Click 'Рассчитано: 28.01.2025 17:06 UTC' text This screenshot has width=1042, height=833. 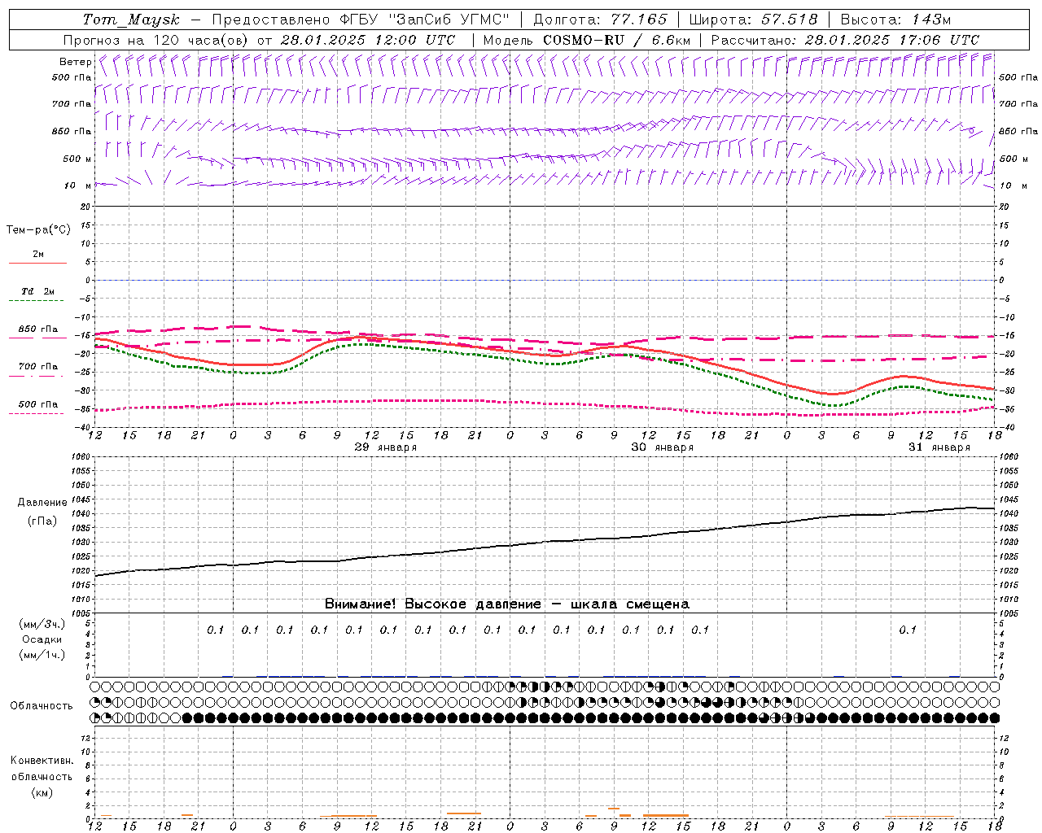pos(845,40)
